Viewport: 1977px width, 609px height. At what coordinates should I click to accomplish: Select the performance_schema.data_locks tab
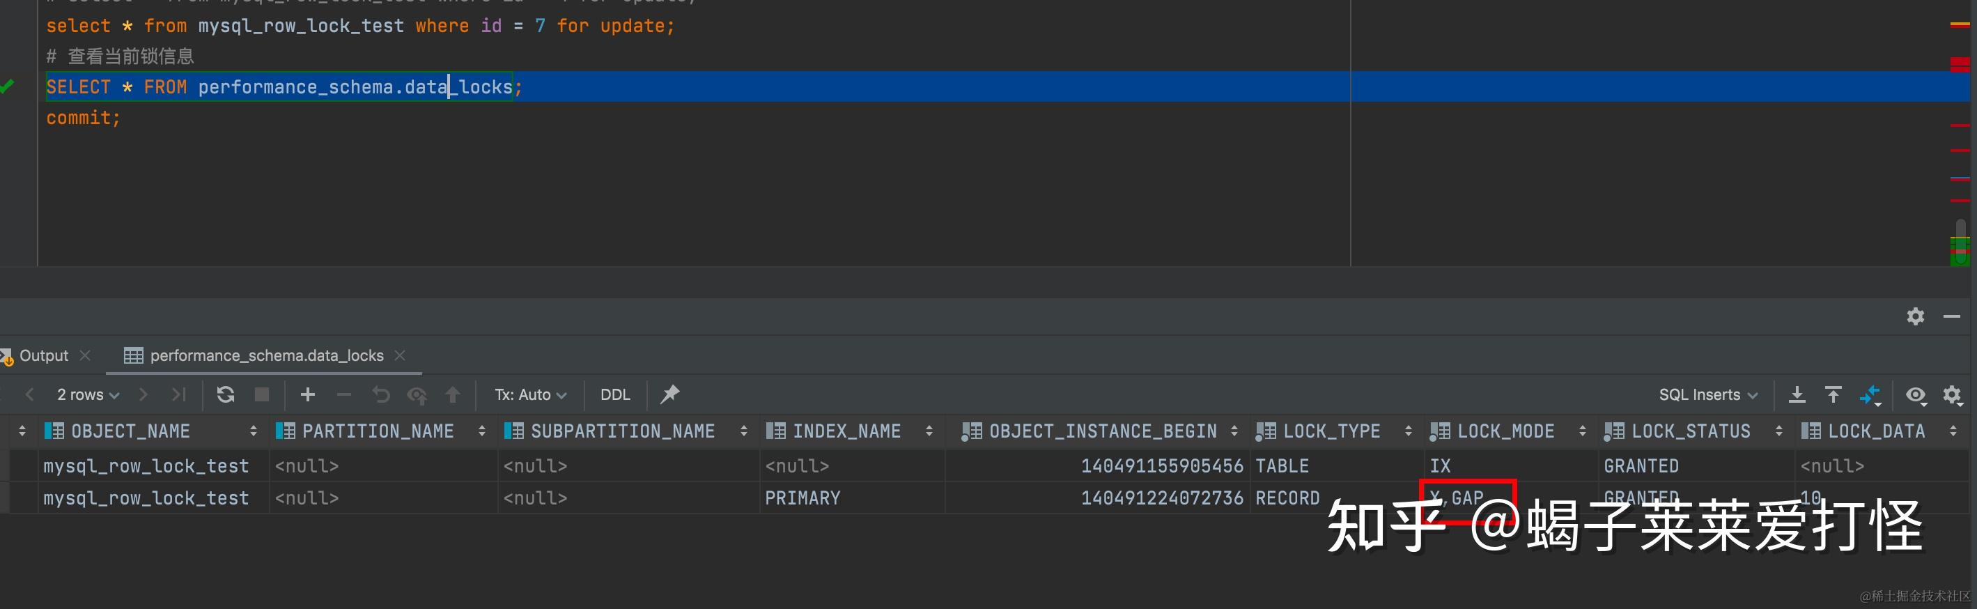265,355
